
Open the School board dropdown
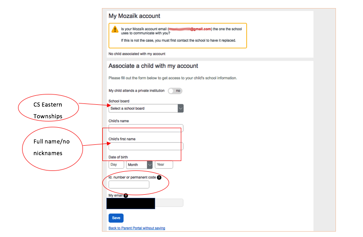click(143, 108)
